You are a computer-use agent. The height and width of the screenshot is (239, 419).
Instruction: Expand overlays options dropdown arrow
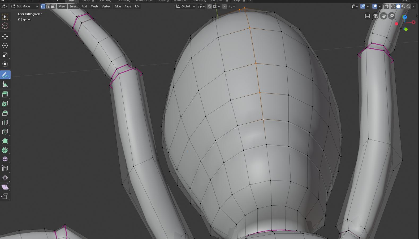(380, 6)
